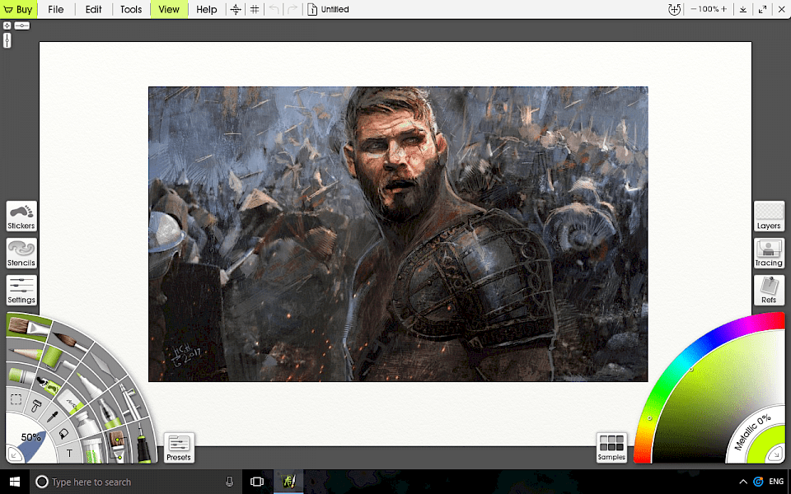Activate the Selection marquee tool
This screenshot has height=494, width=791.
[16, 398]
